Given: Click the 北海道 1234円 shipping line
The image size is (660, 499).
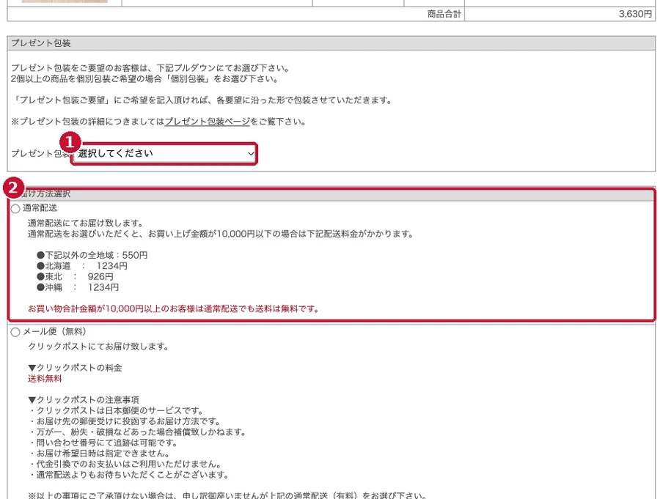Looking at the screenshot, I should click(81, 266).
